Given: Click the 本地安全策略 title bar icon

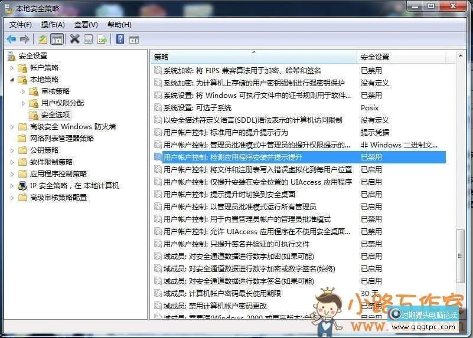Looking at the screenshot, I should (x=8, y=9).
